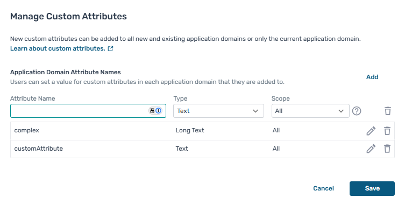
Task: Click Add to create new attribute
Action: point(372,77)
